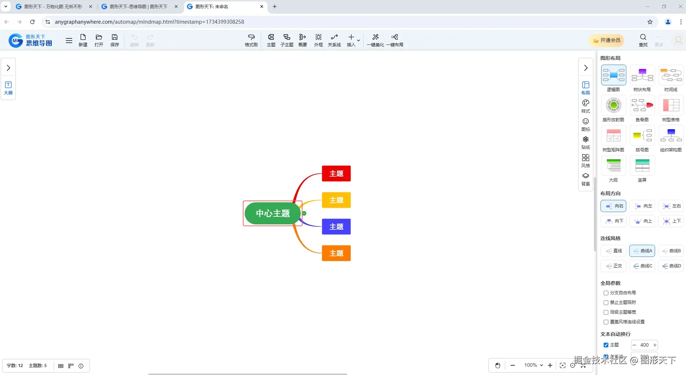
Task: Add an 外框 boundary frame
Action: pyautogui.click(x=319, y=40)
